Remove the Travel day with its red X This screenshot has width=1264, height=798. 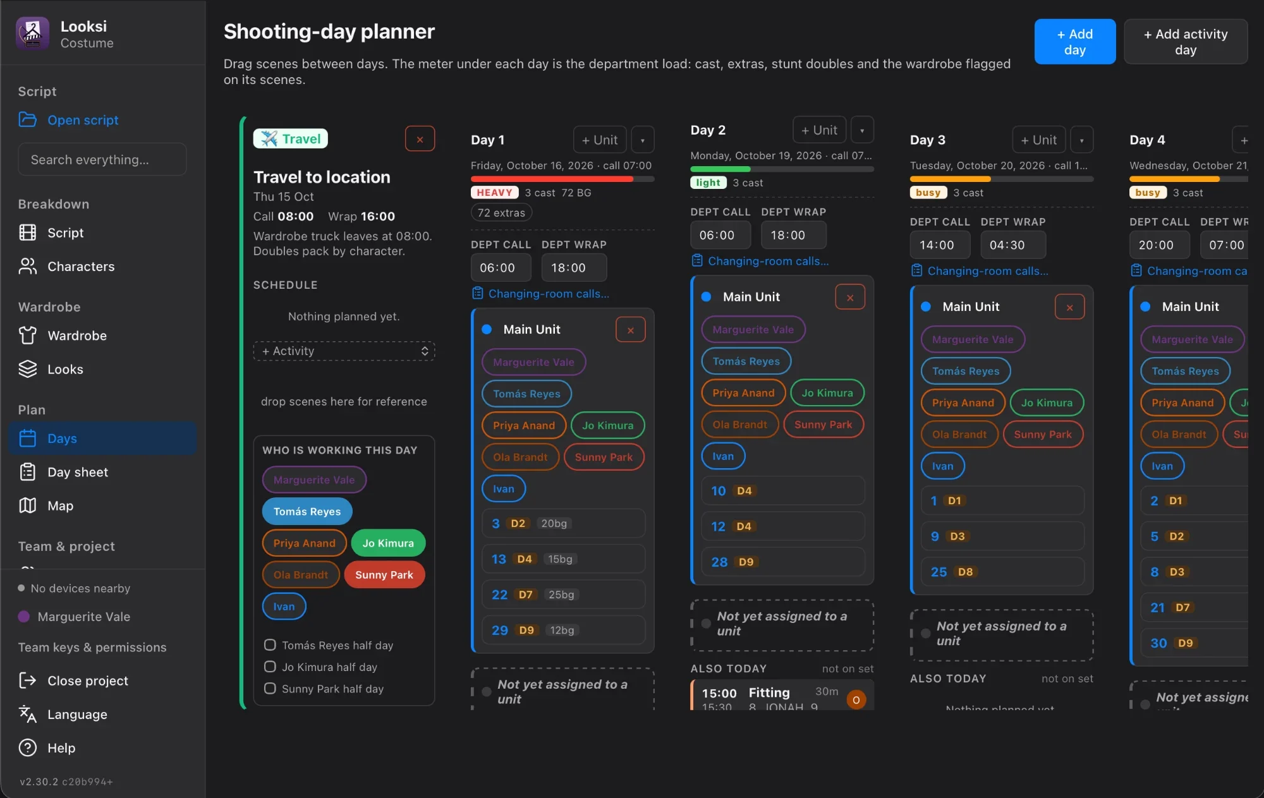(420, 139)
